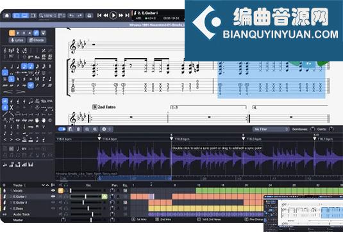Select the first highlighted note duration
The width and height of the screenshot is (343, 232).
click(x=24, y=66)
